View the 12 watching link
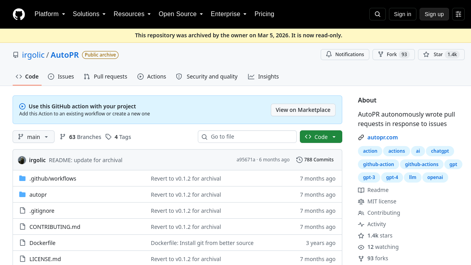Viewport: 471px width, 265px height. (378, 247)
